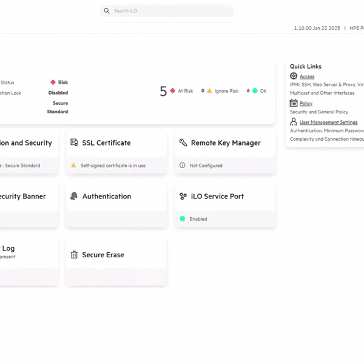Open the Policy quick link
Screen dimensions: 364x364
pyautogui.click(x=306, y=104)
